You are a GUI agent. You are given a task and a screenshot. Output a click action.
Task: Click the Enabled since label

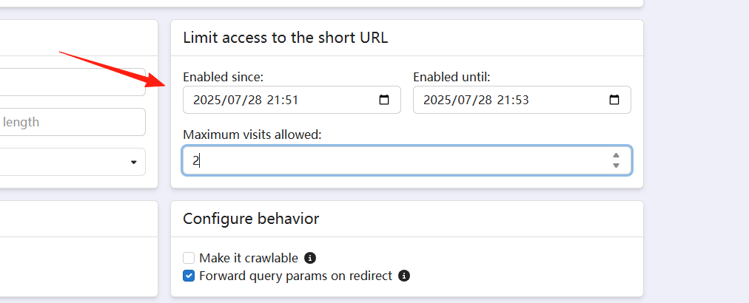click(x=223, y=77)
